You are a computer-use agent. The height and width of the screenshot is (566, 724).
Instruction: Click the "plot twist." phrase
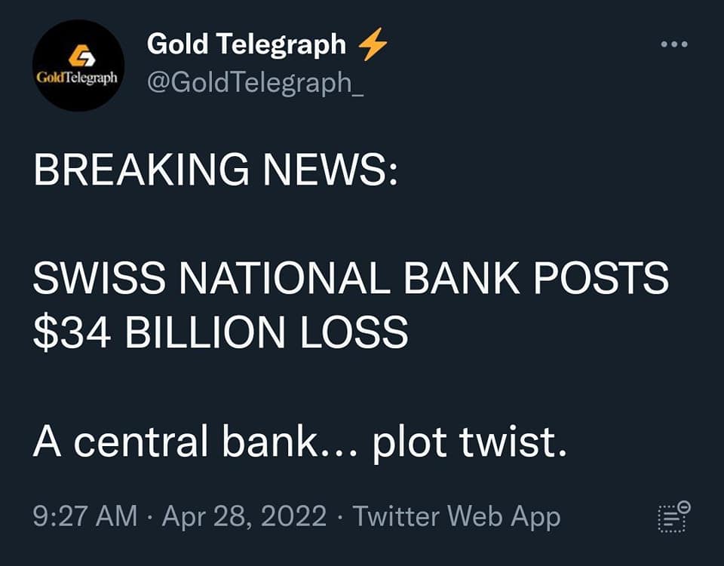[469, 443]
